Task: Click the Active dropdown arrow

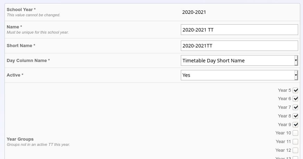Action: tap(296, 75)
